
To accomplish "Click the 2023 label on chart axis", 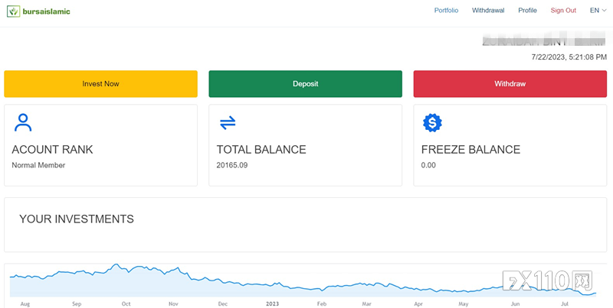I will (272, 303).
